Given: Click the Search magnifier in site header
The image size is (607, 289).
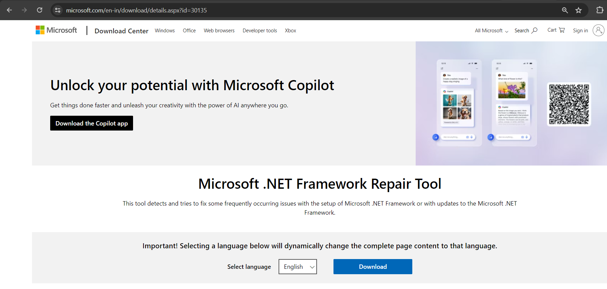Looking at the screenshot, I should coord(535,30).
